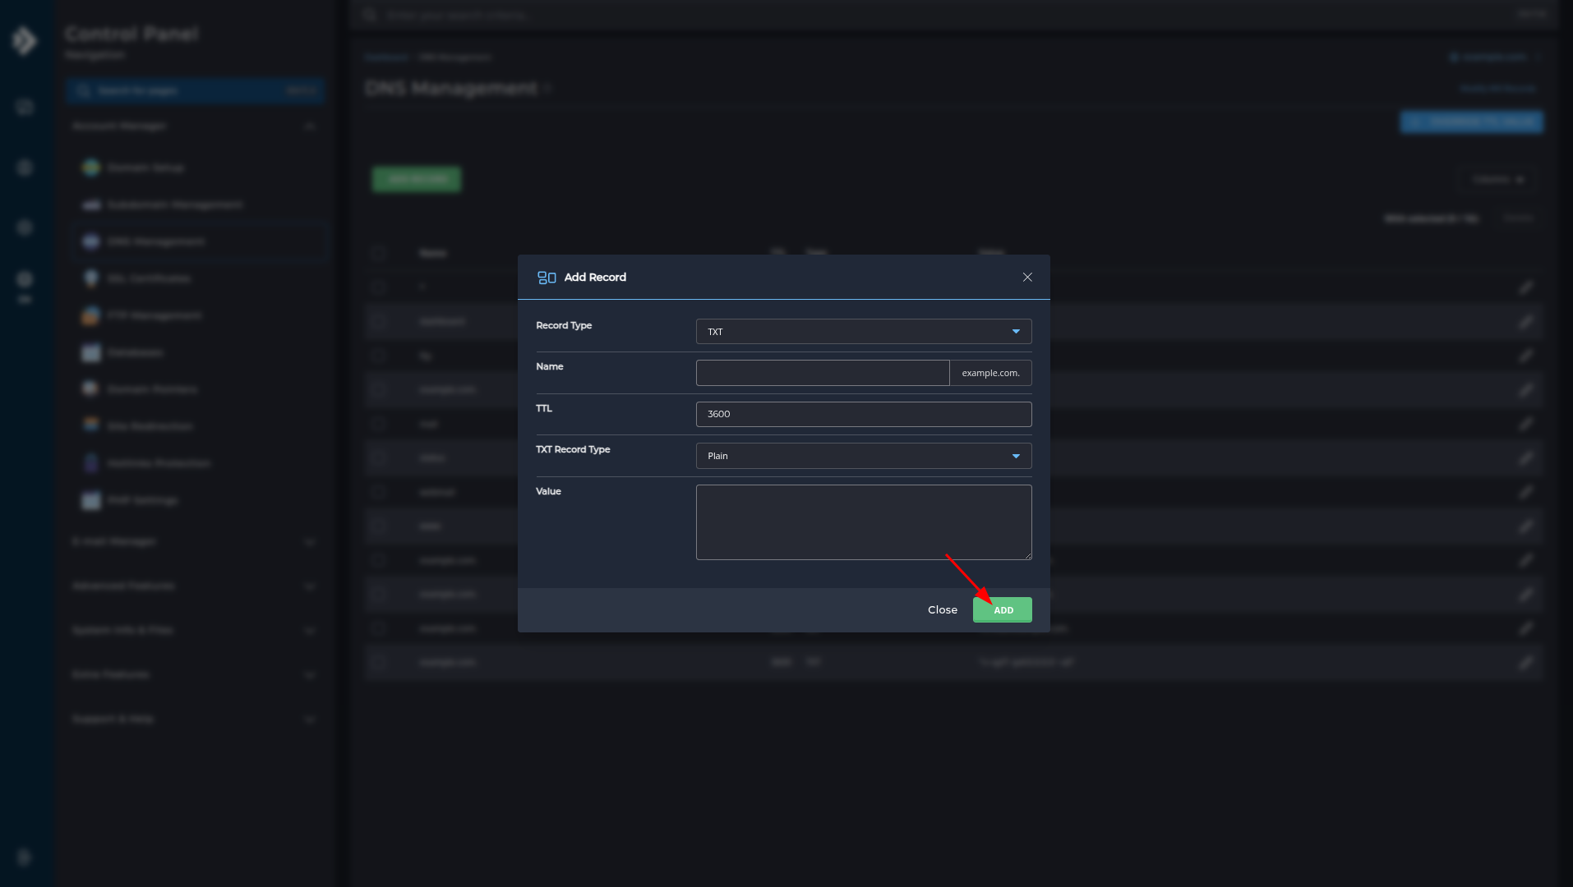Click inside the Value text area
This screenshot has width=1573, height=887.
coord(863,522)
